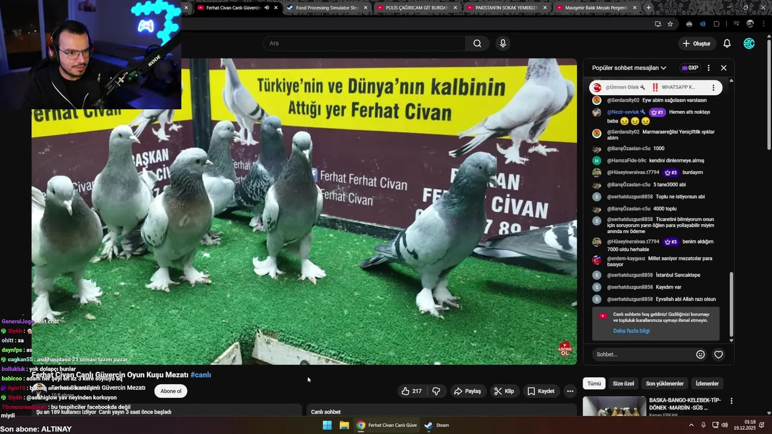Open the Windows Start menu
The image size is (772, 434).
point(327,425)
